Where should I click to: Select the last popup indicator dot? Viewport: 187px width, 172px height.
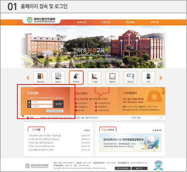coord(160,130)
